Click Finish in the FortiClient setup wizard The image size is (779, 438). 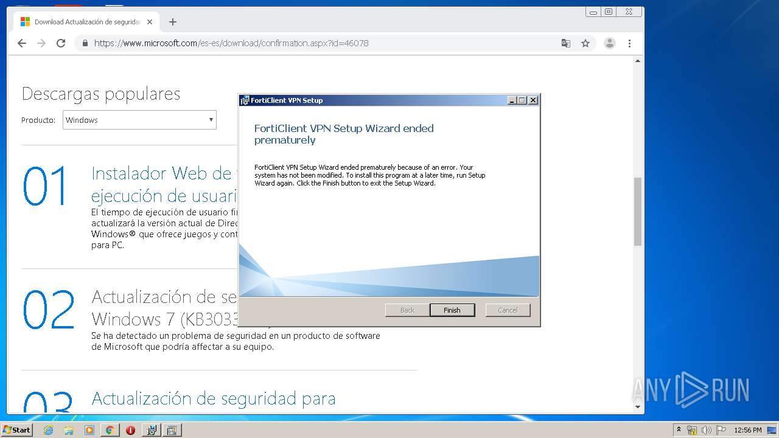(452, 310)
